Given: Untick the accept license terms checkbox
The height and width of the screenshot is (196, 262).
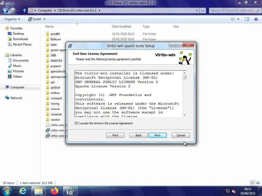Looking at the screenshot, I should click(76, 123).
